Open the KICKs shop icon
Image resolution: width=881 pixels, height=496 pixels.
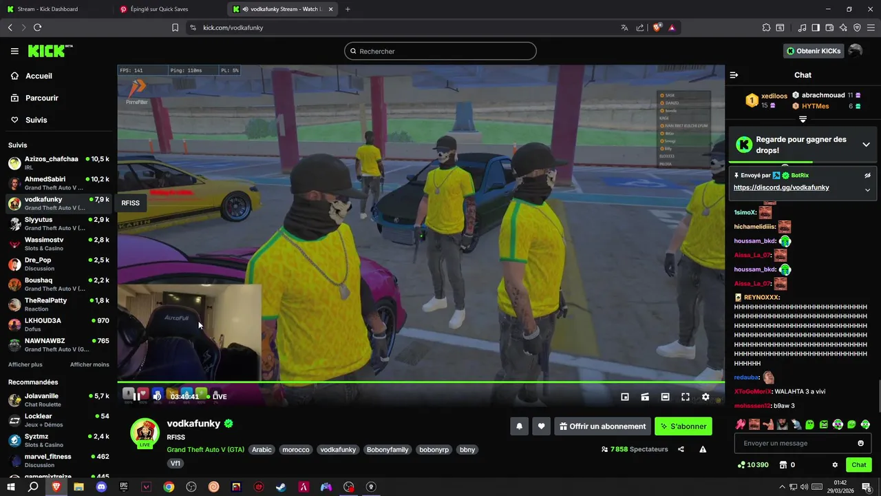coord(783,465)
